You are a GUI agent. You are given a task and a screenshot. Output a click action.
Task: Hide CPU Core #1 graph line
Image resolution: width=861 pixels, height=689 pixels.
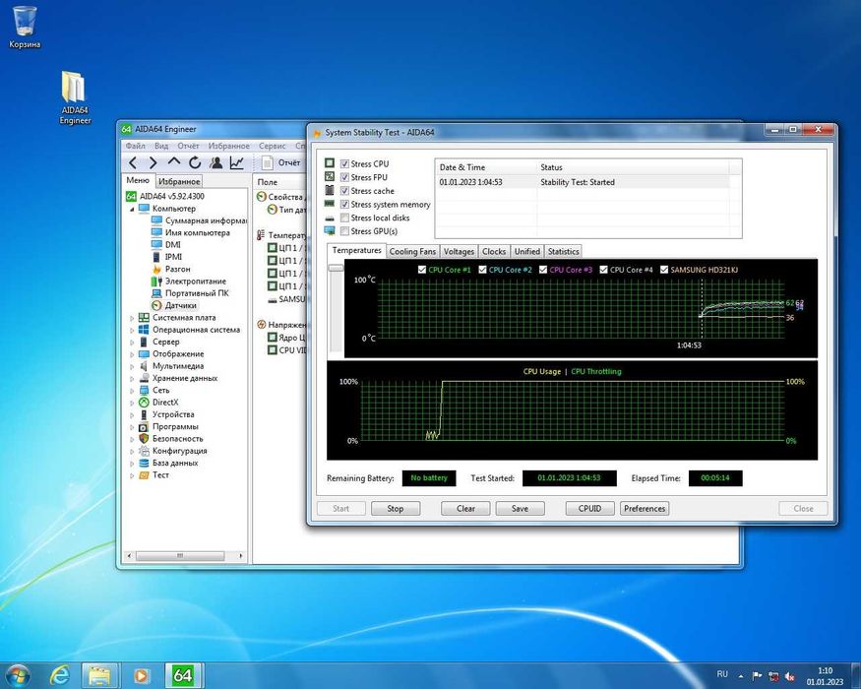tap(422, 270)
